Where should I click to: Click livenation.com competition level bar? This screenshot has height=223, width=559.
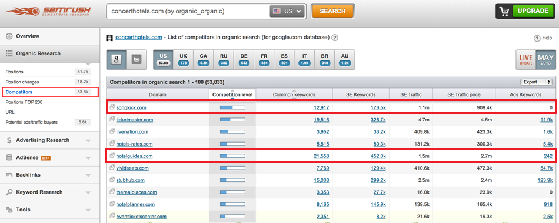pos(232,131)
